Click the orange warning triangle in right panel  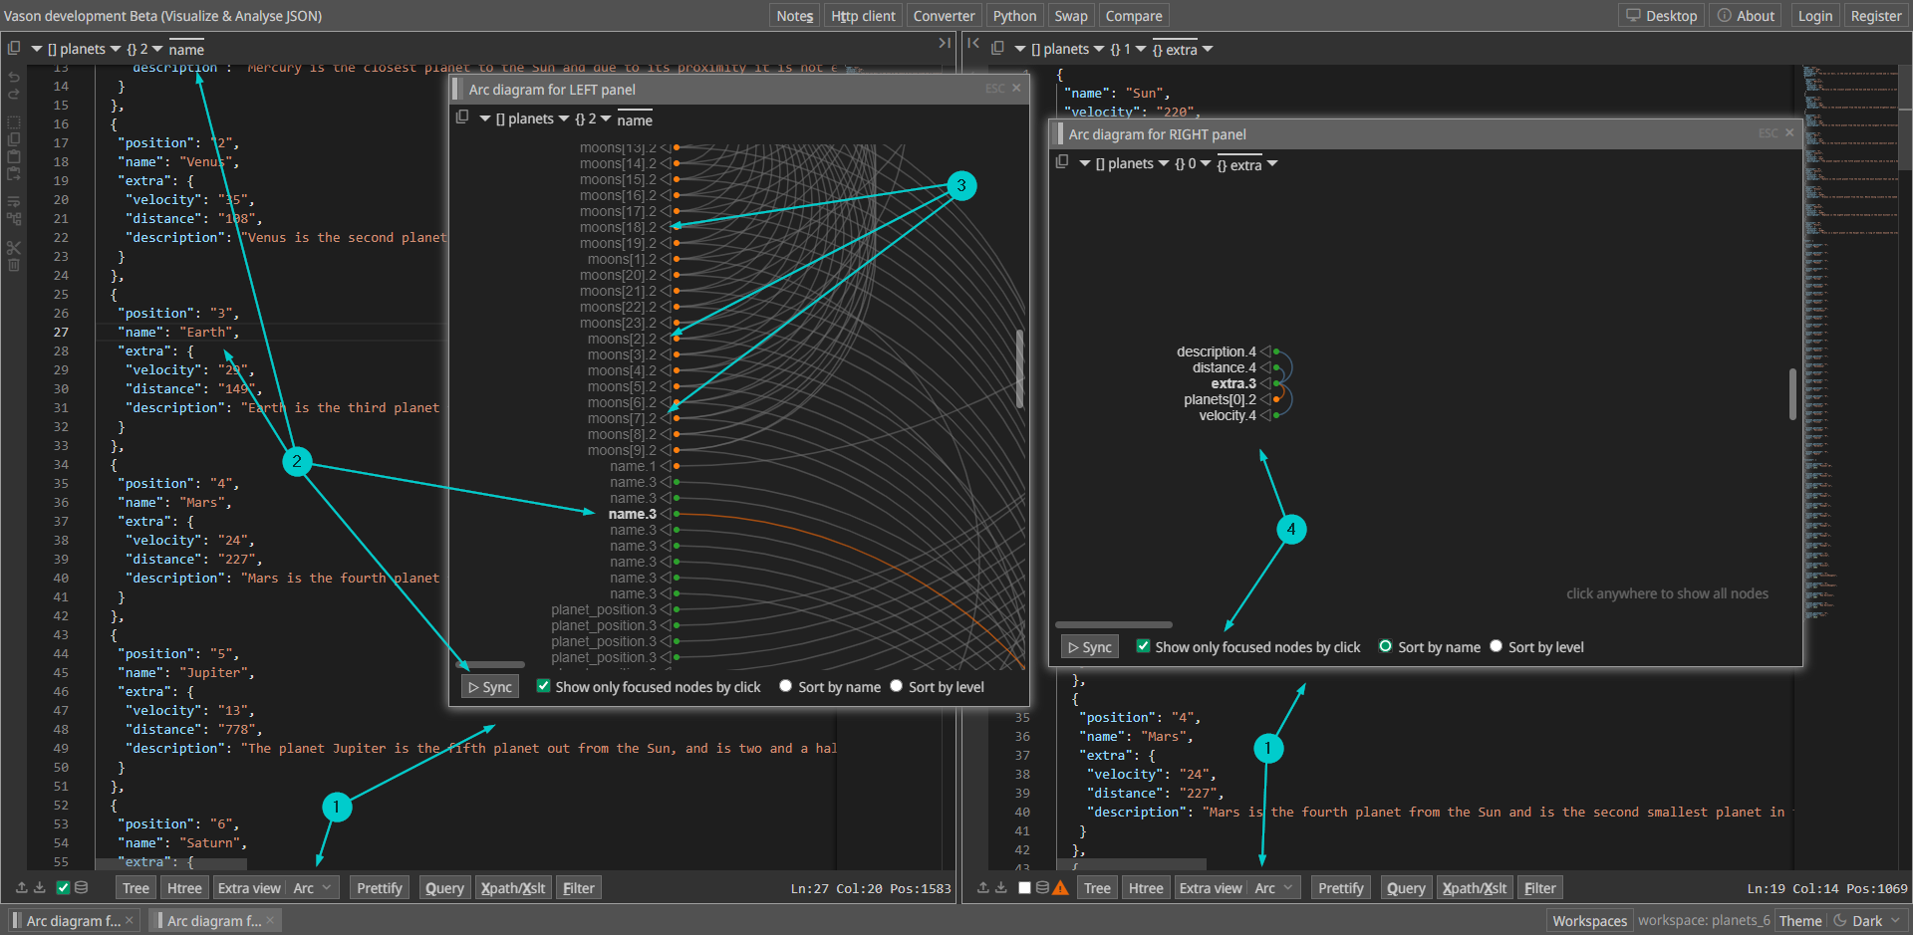coord(1061,888)
